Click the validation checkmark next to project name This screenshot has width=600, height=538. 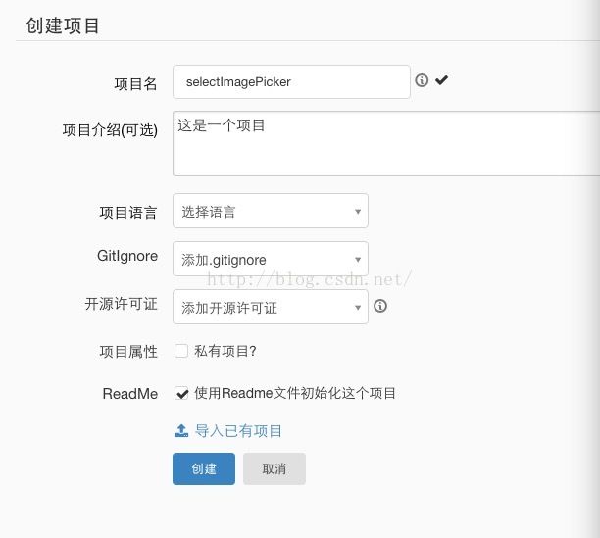441,80
